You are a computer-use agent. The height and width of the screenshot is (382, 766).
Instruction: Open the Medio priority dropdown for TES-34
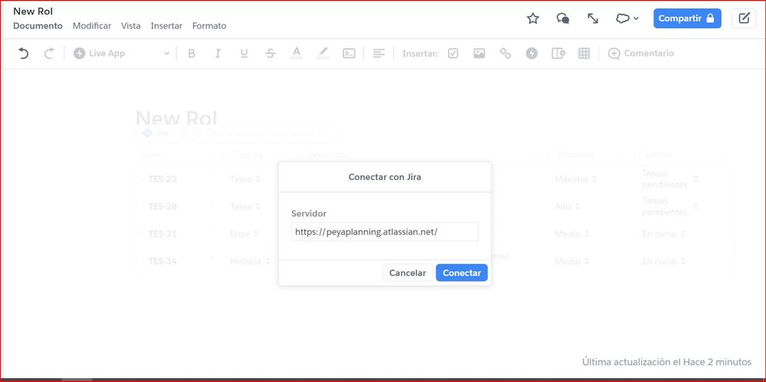click(x=572, y=261)
